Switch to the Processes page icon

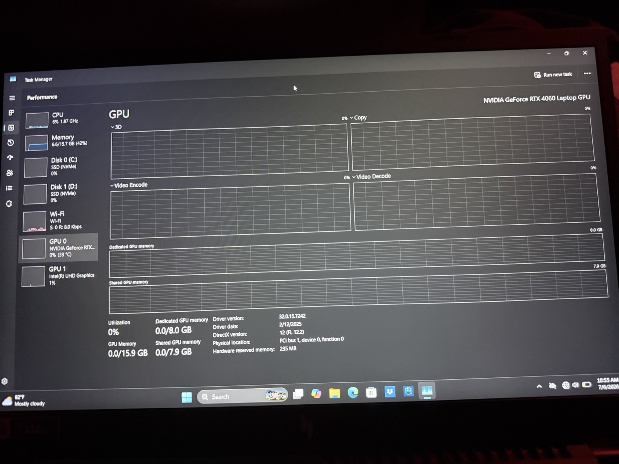(x=12, y=113)
